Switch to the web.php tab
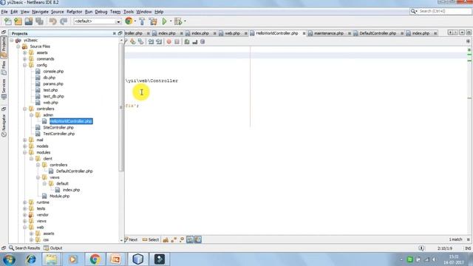 pyautogui.click(x=232, y=33)
